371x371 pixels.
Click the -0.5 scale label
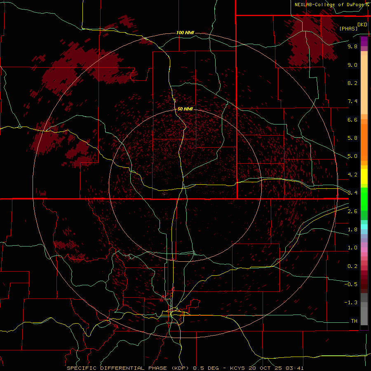coord(351,284)
